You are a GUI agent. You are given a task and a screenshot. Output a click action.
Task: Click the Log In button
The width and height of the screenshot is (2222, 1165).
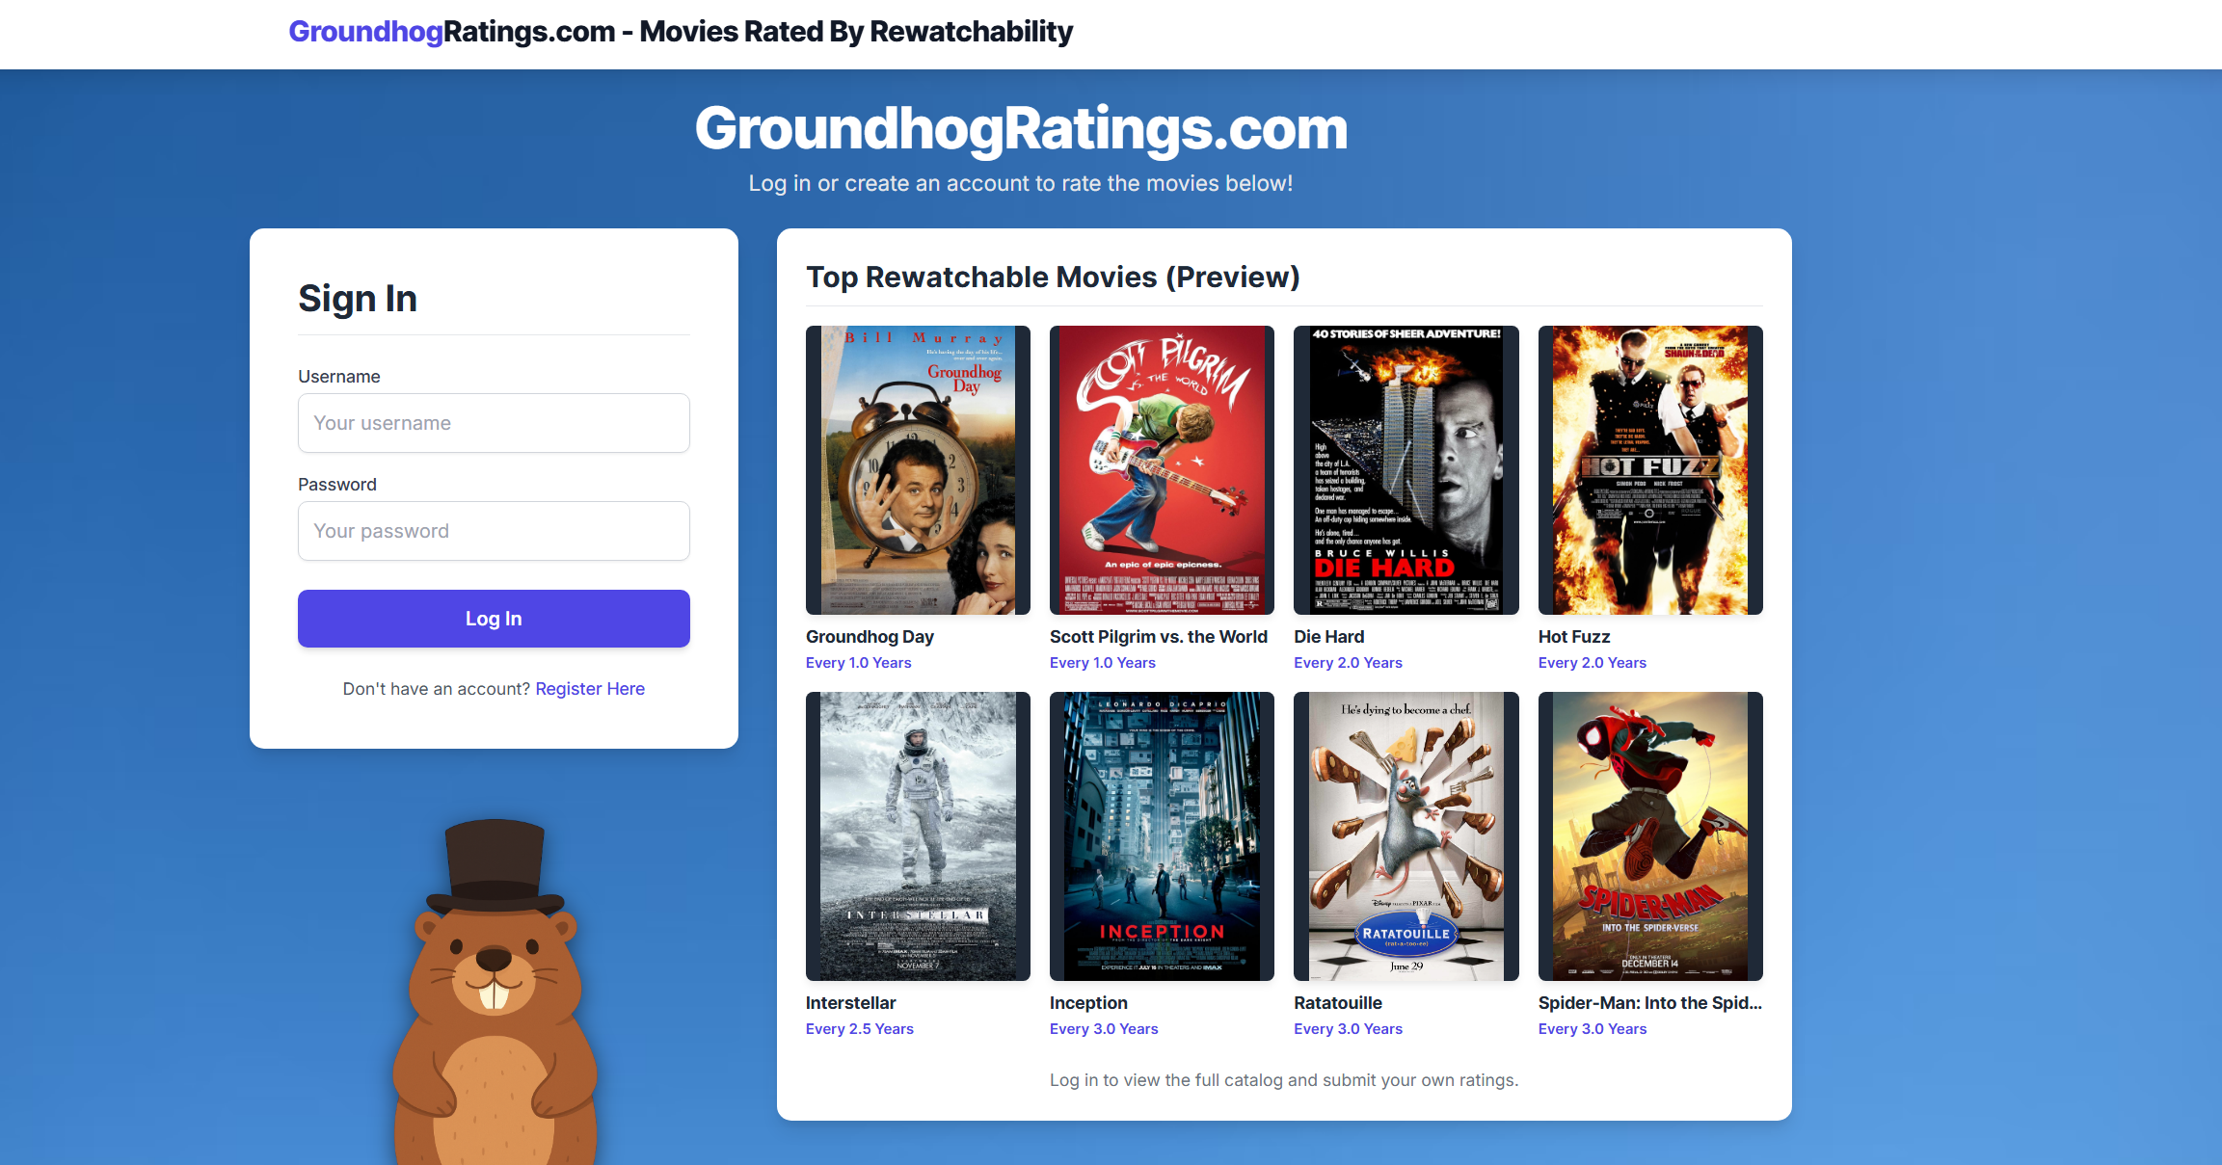494,619
